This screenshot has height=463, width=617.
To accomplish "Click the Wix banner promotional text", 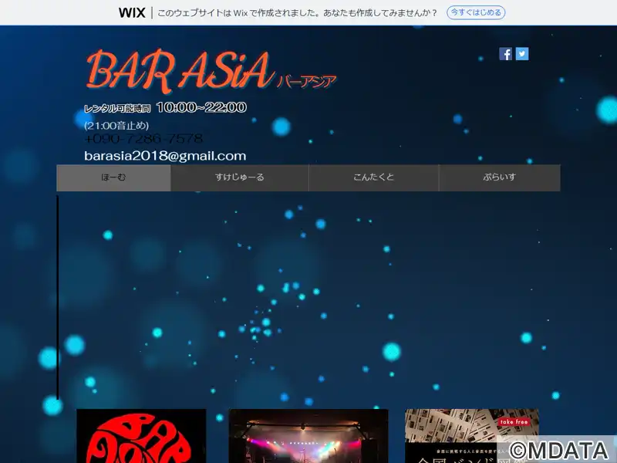I will [x=298, y=13].
